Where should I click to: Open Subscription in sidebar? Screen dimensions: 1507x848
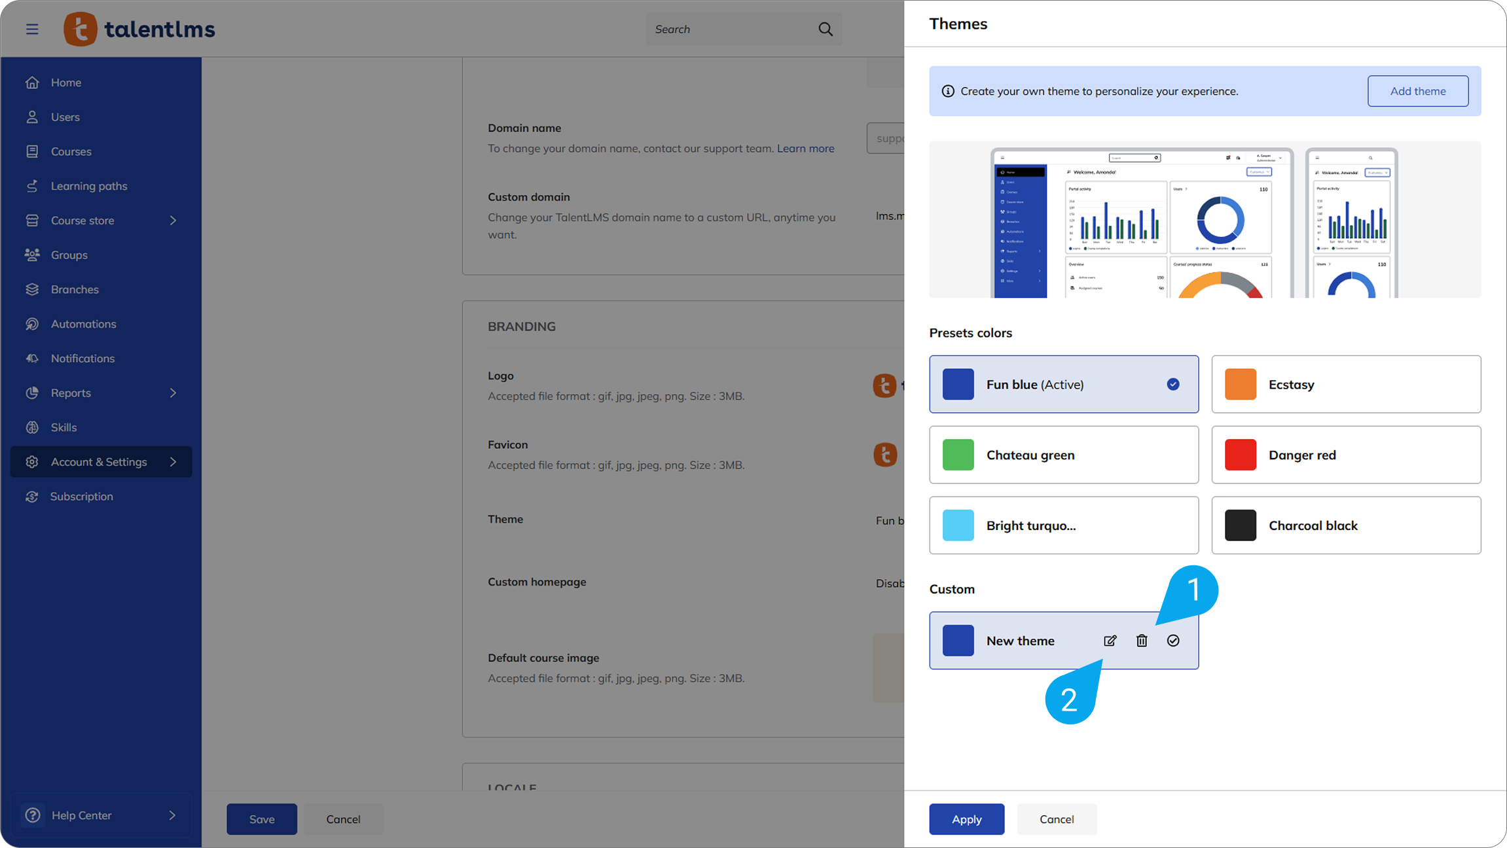(x=81, y=497)
